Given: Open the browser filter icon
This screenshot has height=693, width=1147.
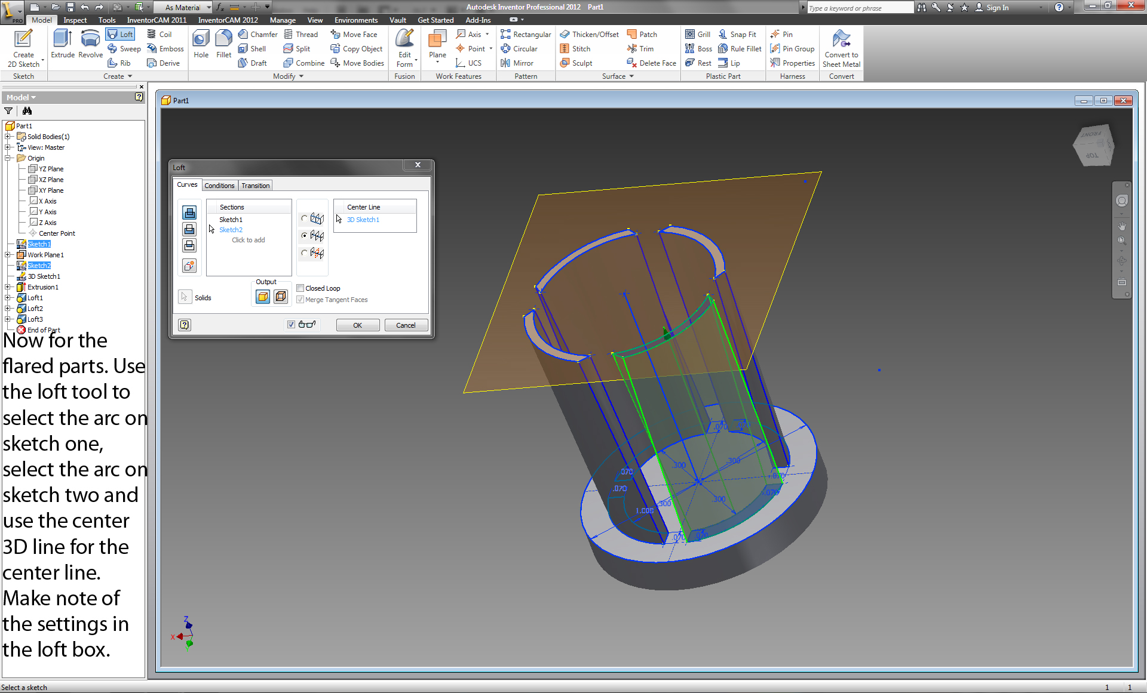Looking at the screenshot, I should pyautogui.click(x=8, y=111).
